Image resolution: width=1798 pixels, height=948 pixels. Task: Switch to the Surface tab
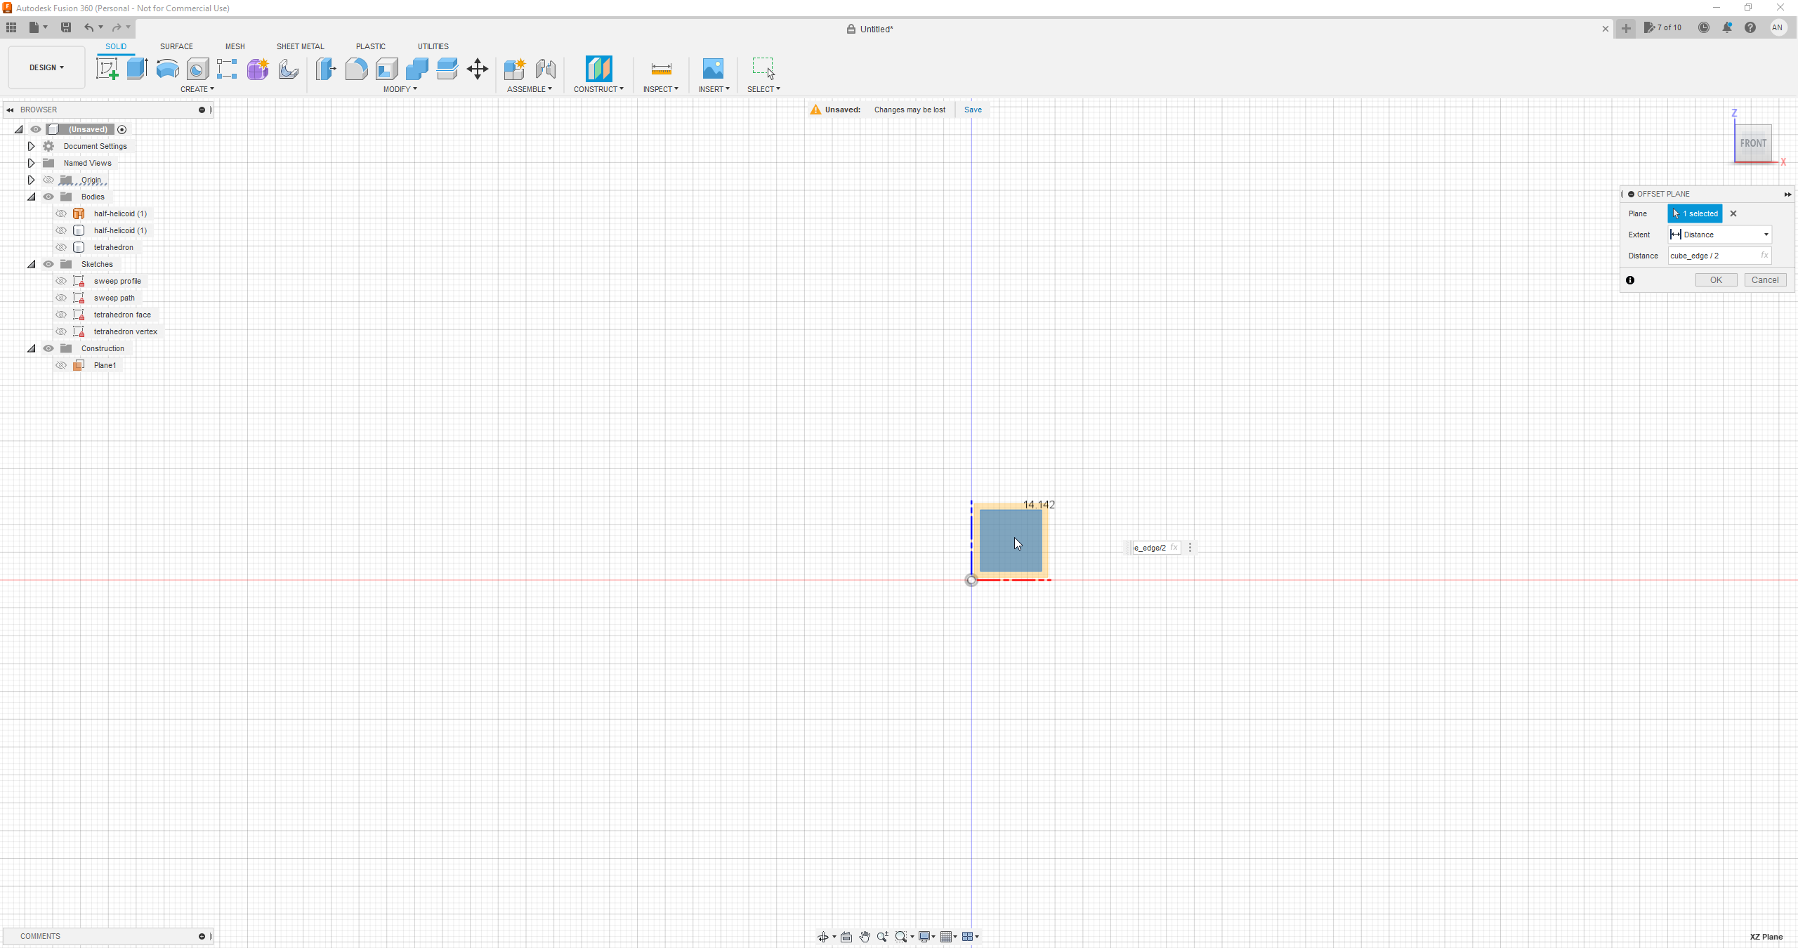click(x=176, y=45)
